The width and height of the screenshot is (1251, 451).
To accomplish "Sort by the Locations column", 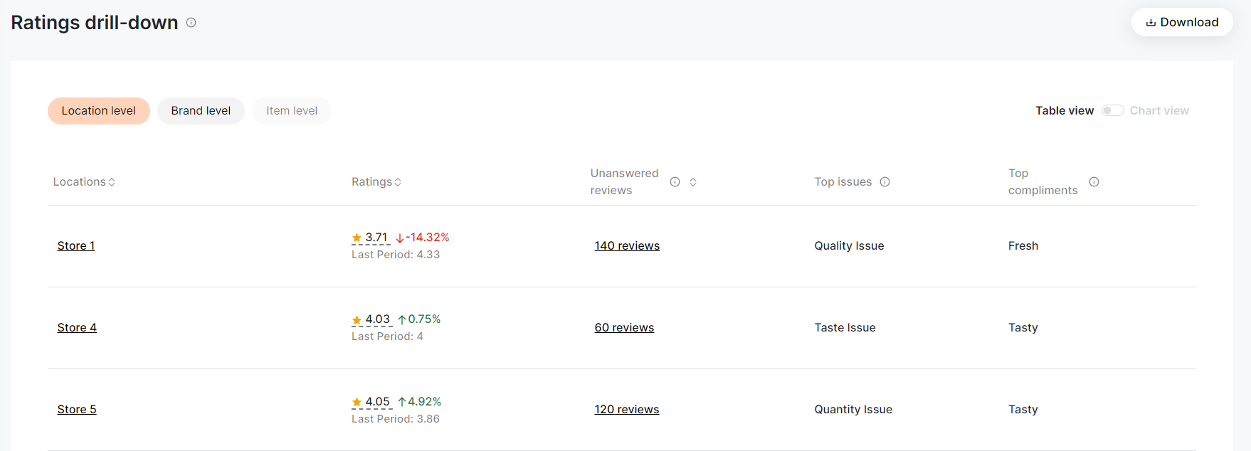I will pyautogui.click(x=112, y=182).
